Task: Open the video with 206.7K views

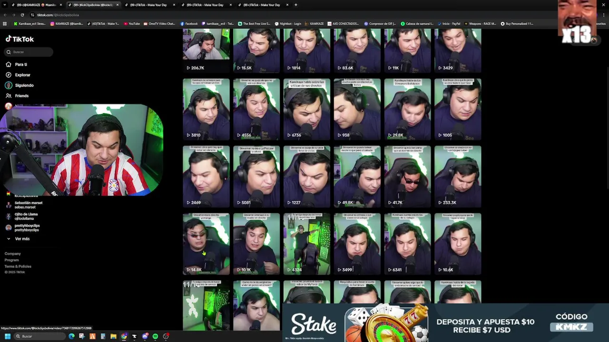Action: [206, 50]
